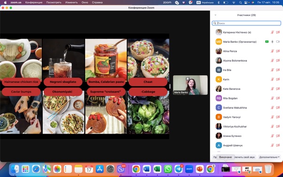Open Telegram from the dock
Screen dimensions: 283x177
(x=179, y=169)
